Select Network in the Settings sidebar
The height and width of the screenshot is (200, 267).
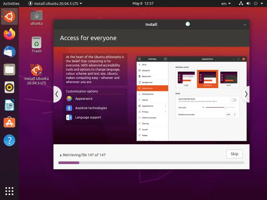point(152,71)
